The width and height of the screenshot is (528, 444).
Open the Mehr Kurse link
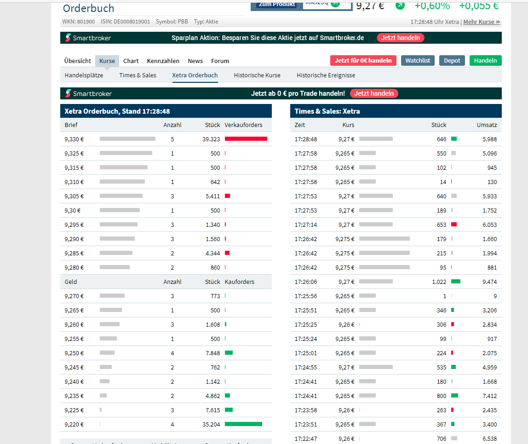[x=482, y=22]
